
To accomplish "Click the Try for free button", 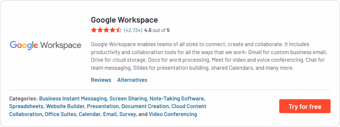I will pos(305,106).
